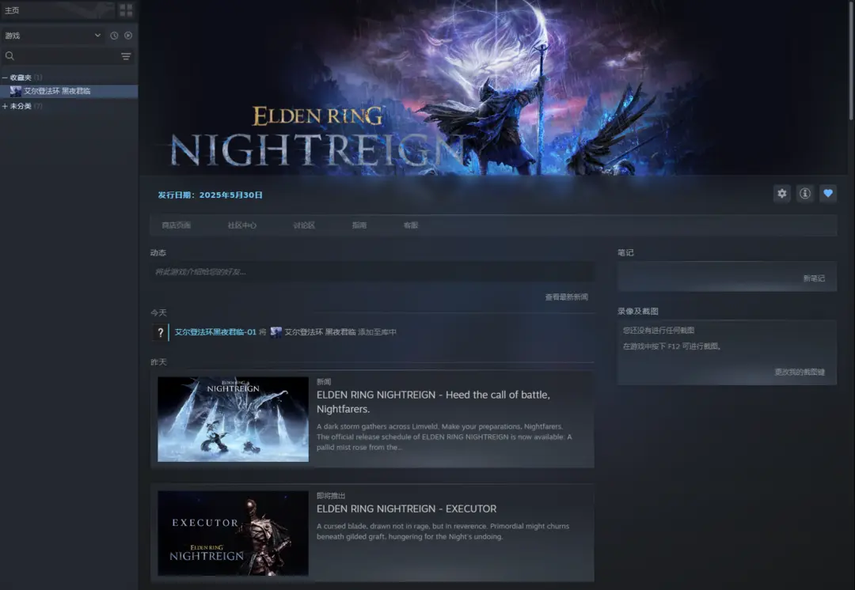The height and width of the screenshot is (590, 855).
Task: Click the 新笔记 new note button
Action: click(x=814, y=278)
